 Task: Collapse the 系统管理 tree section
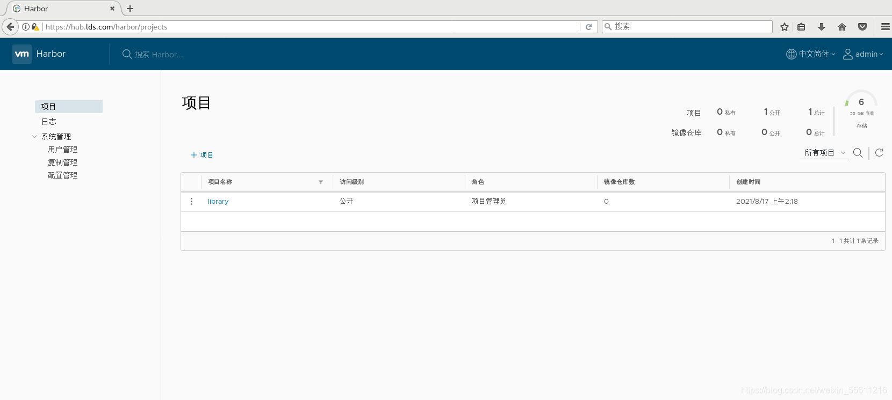[x=34, y=137]
